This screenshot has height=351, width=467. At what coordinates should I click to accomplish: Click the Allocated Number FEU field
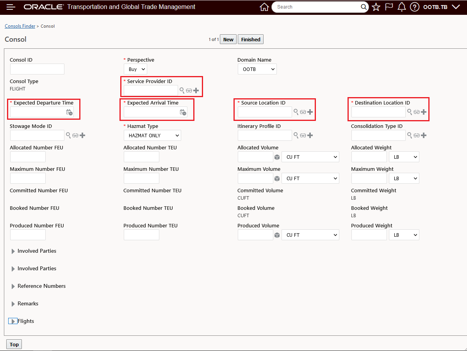click(x=28, y=157)
